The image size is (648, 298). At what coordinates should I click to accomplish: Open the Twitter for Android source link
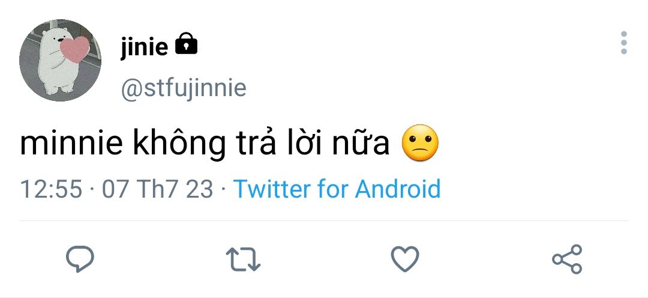[337, 189]
